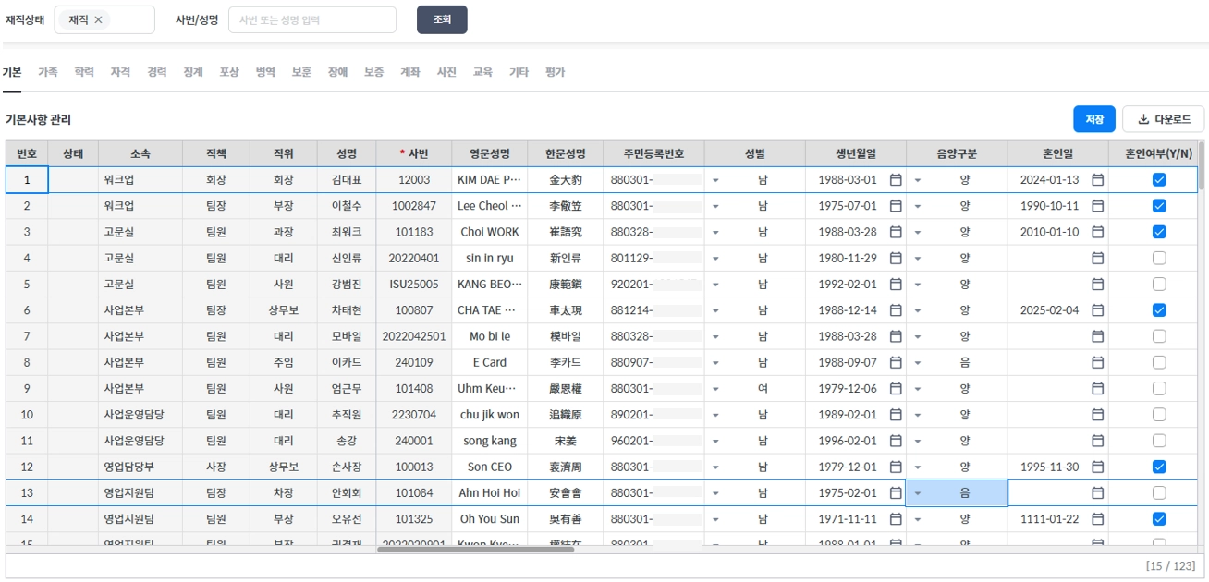Open wedding date calendar for 엄근무 row
The width and height of the screenshot is (1209, 582).
pos(1098,389)
